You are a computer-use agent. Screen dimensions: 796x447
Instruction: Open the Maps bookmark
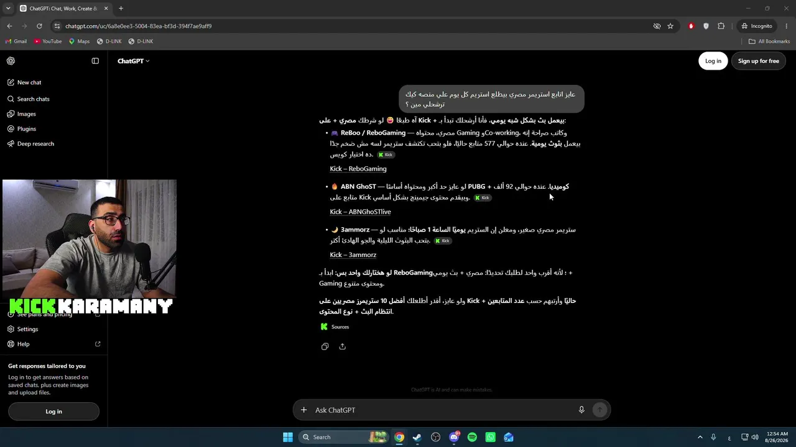coord(79,42)
